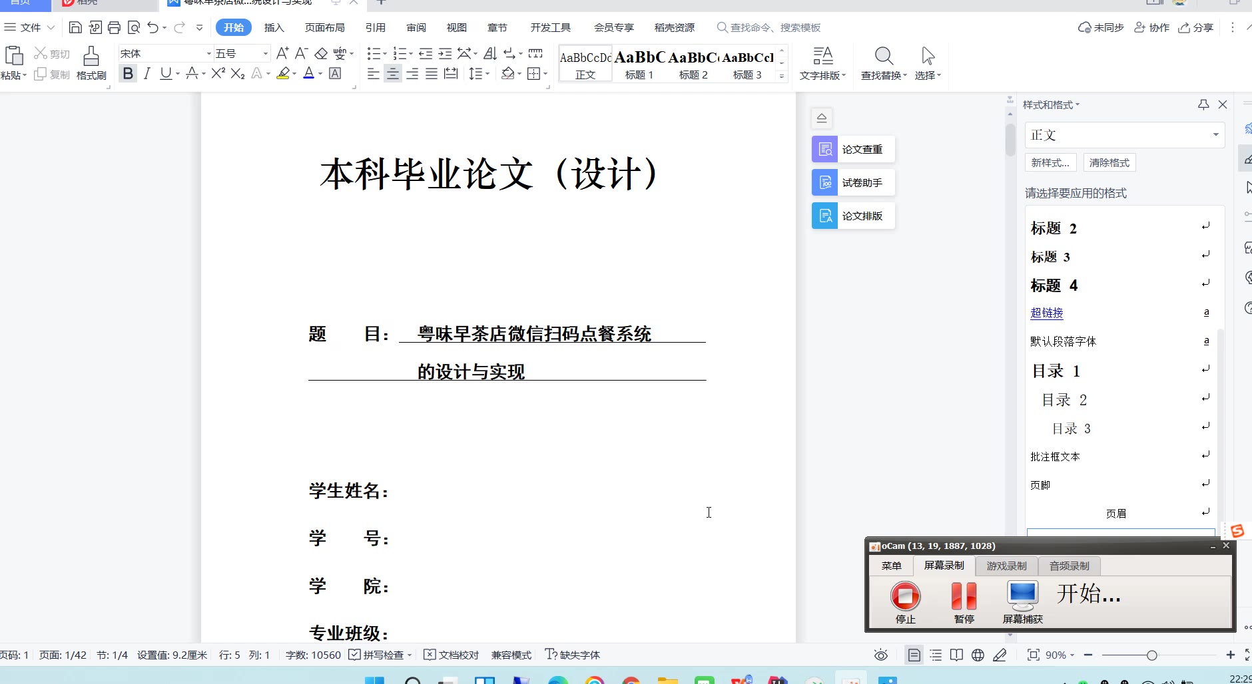Viewport: 1252px width, 684px height.
Task: Expand the style gallery in ribbon
Action: click(782, 77)
